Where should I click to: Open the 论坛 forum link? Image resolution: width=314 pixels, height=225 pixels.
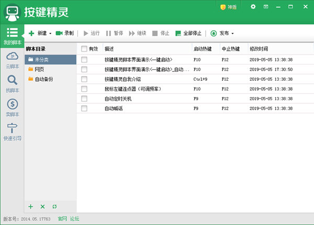tap(75, 219)
